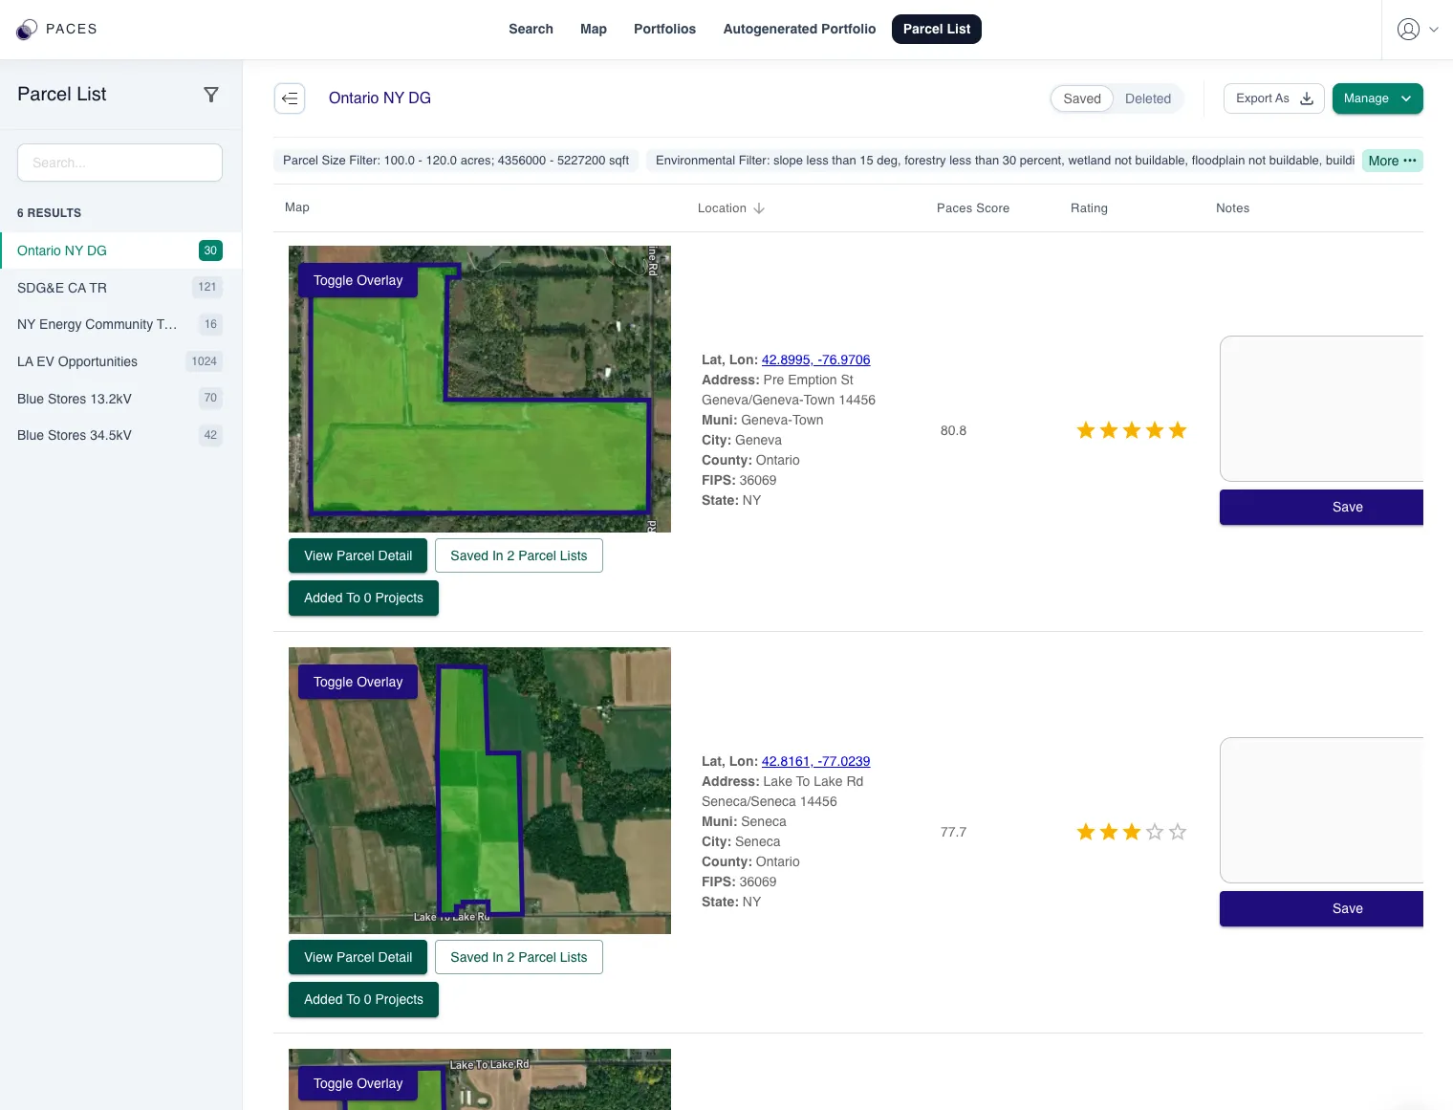Open the Autogenerated Portfolio tab

coord(799,30)
